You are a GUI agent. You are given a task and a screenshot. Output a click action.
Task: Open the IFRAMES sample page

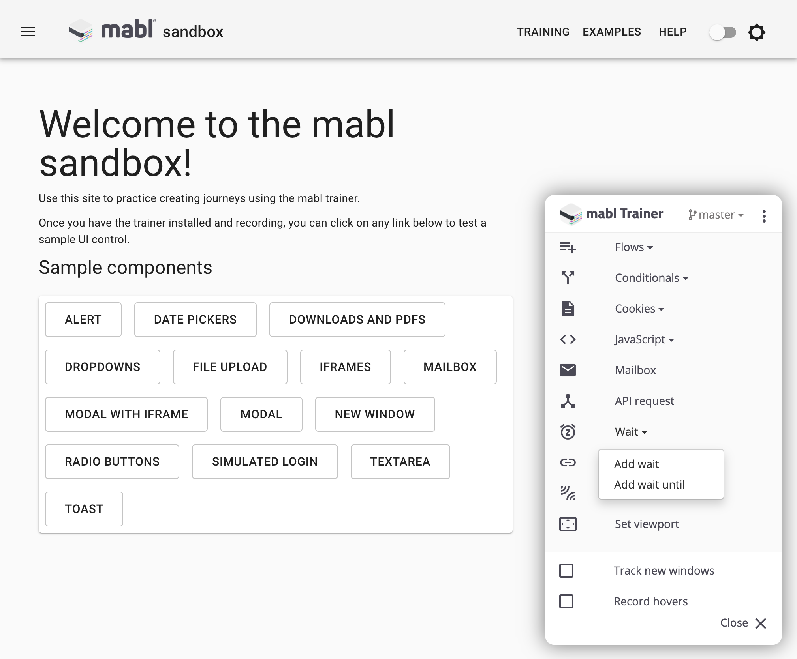point(346,367)
